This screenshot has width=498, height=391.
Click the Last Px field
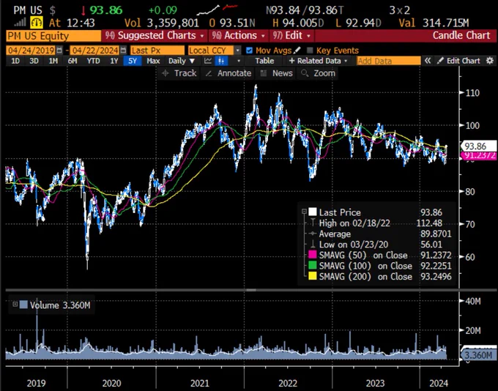[157, 51]
